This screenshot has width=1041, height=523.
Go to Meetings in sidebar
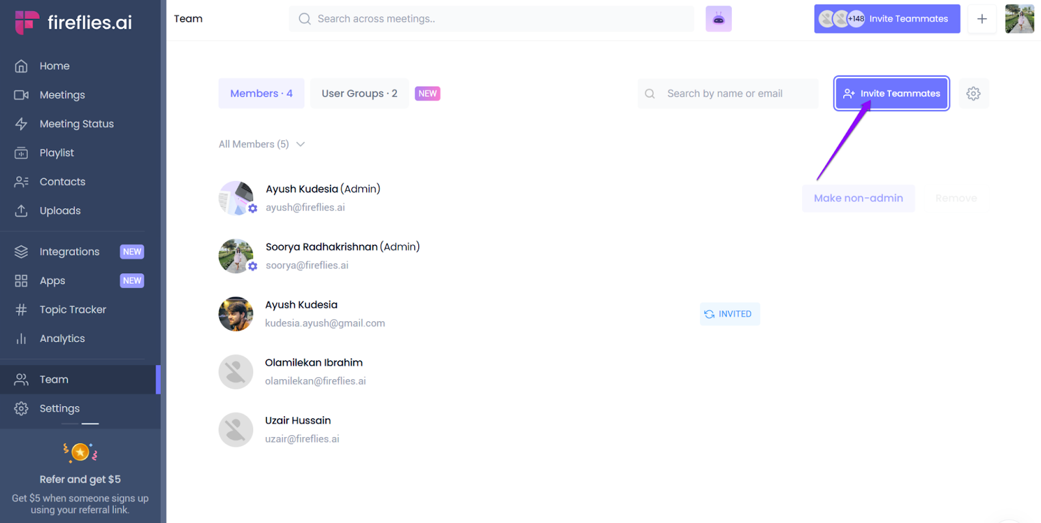tap(62, 95)
